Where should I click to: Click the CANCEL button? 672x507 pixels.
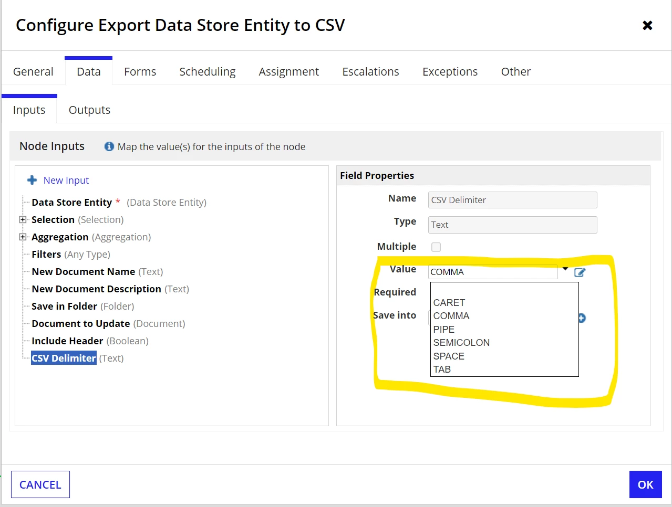tap(40, 484)
